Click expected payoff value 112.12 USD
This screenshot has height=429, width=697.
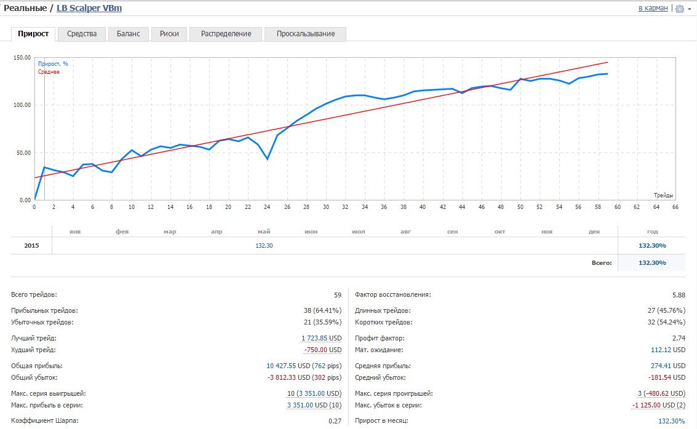(668, 350)
